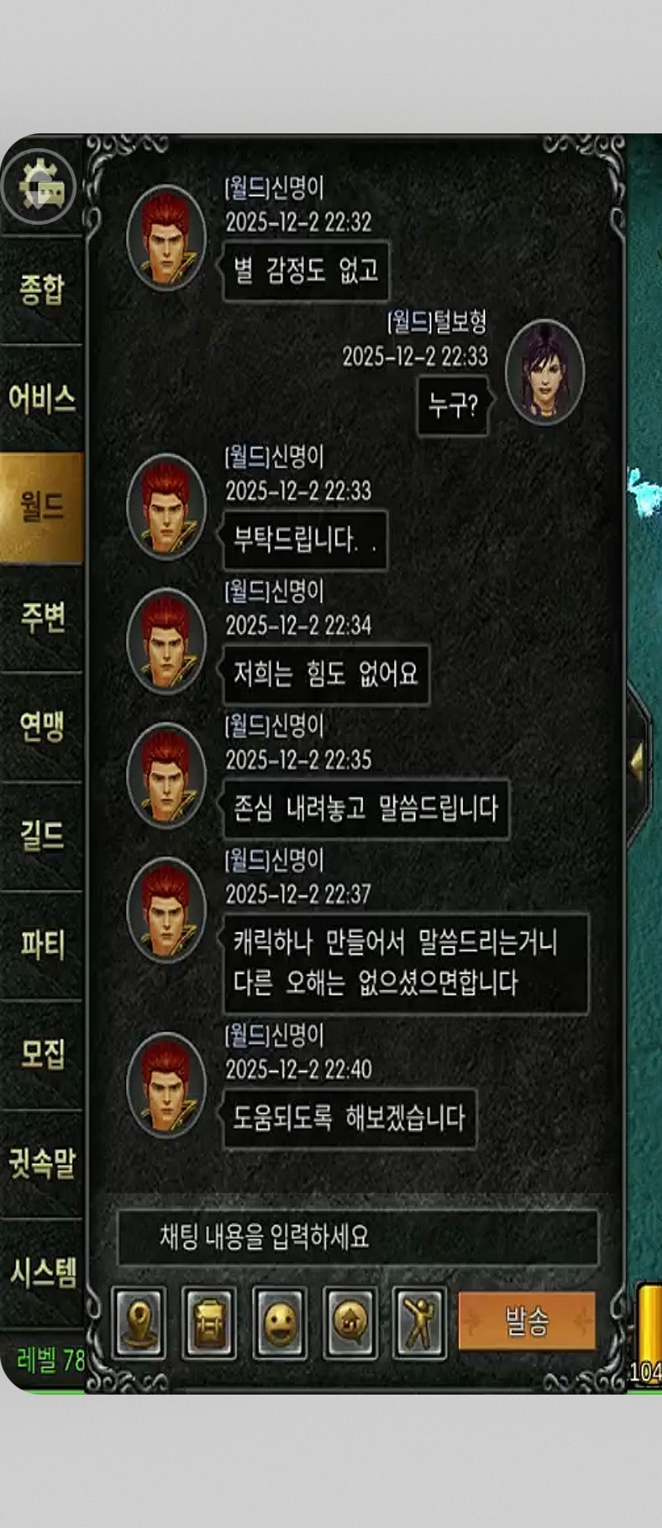Click 신명이's red-haired avatar at top
This screenshot has height=1528, width=662.
coord(166,237)
